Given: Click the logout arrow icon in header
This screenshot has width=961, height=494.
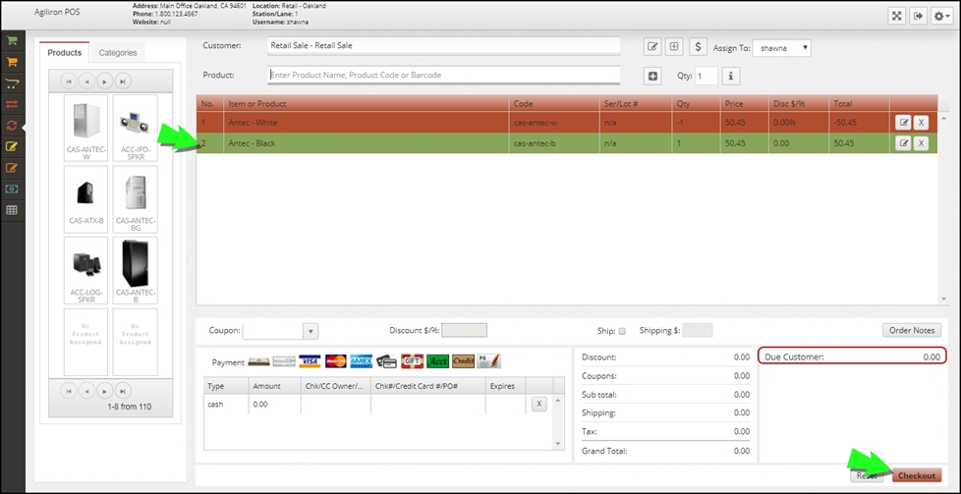Looking at the screenshot, I should click(918, 16).
